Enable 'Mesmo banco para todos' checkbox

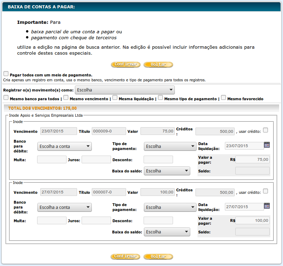pos(6,98)
